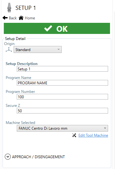Click the origin axis icon

pos(9,49)
